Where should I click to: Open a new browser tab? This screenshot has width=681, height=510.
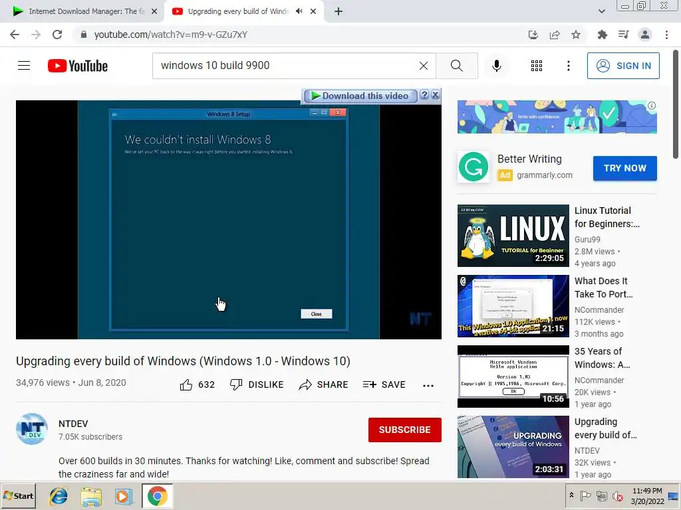point(339,11)
